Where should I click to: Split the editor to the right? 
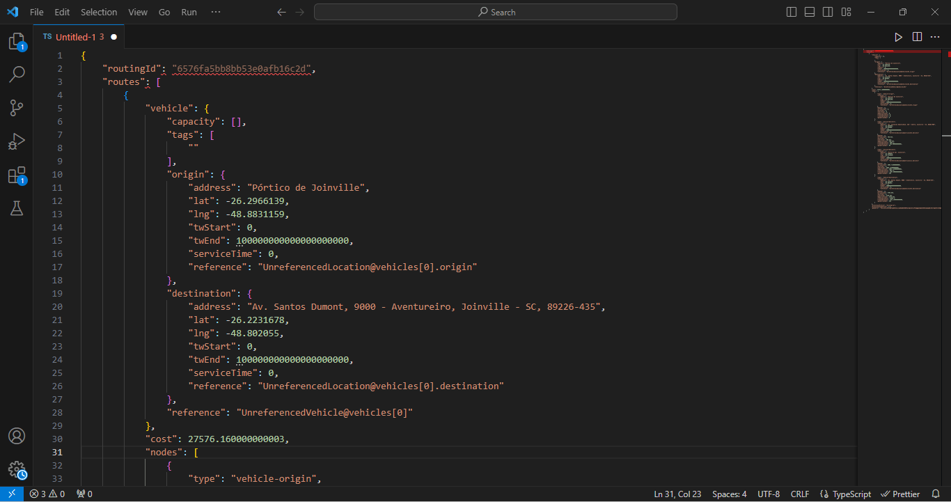917,37
